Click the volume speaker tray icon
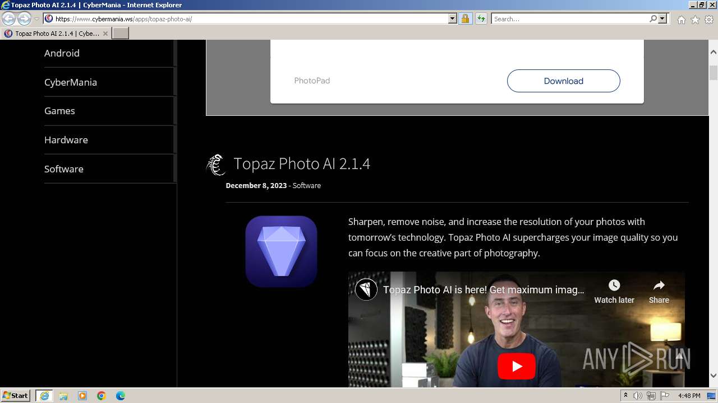 [638, 396]
